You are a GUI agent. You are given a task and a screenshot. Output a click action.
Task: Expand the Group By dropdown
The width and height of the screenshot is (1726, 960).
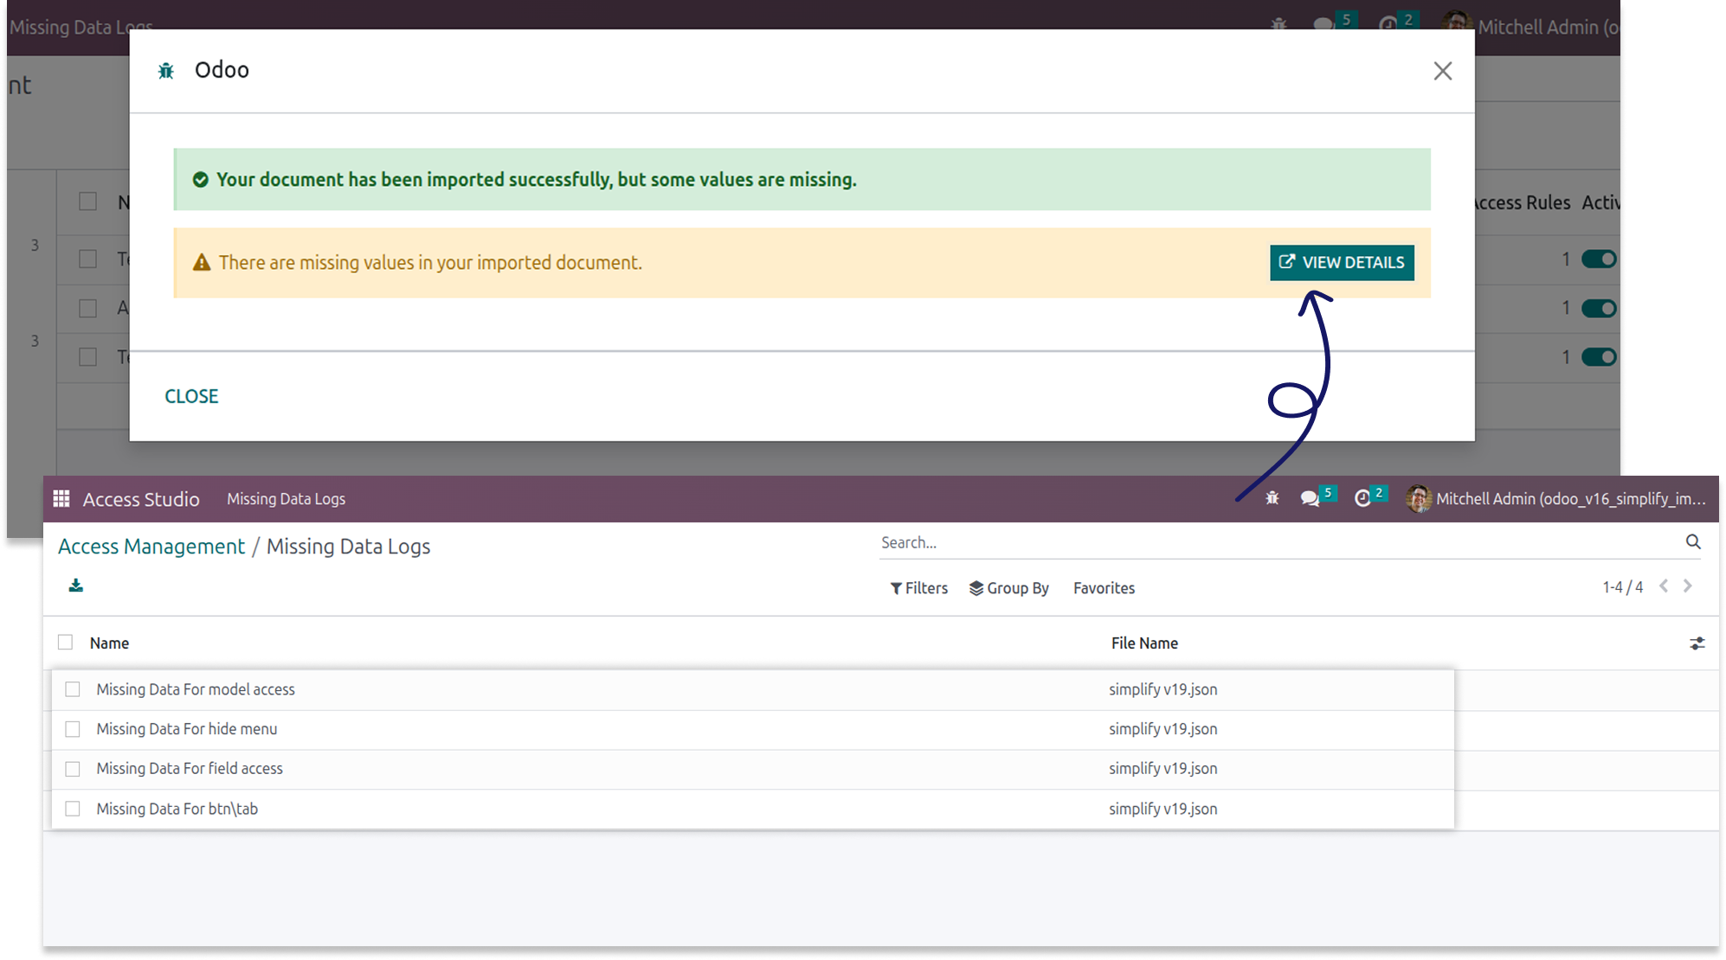click(1008, 588)
